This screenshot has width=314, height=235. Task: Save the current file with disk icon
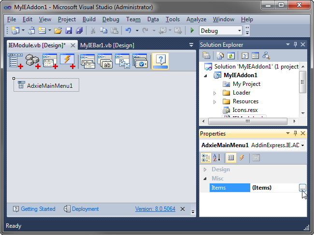click(69, 30)
